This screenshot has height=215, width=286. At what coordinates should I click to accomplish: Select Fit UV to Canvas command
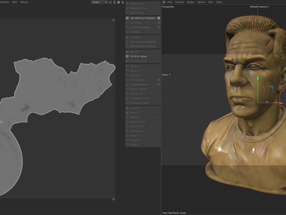click(143, 56)
